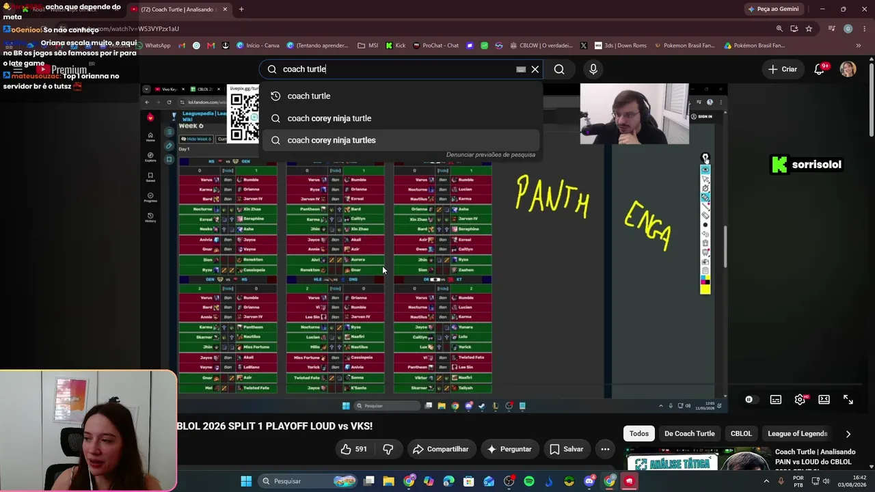Click the Perguntar button

[509, 449]
